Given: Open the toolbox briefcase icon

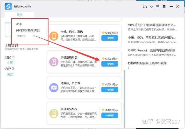Looking at the screenshot, I should (x=158, y=7).
